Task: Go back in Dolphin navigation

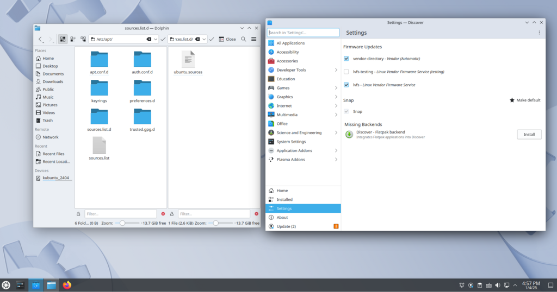Action: coord(40,39)
